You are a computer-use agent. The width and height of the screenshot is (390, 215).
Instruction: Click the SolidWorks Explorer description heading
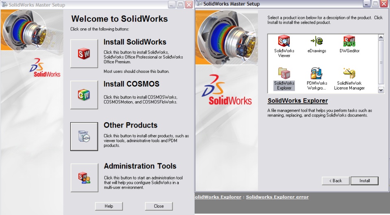click(x=298, y=101)
